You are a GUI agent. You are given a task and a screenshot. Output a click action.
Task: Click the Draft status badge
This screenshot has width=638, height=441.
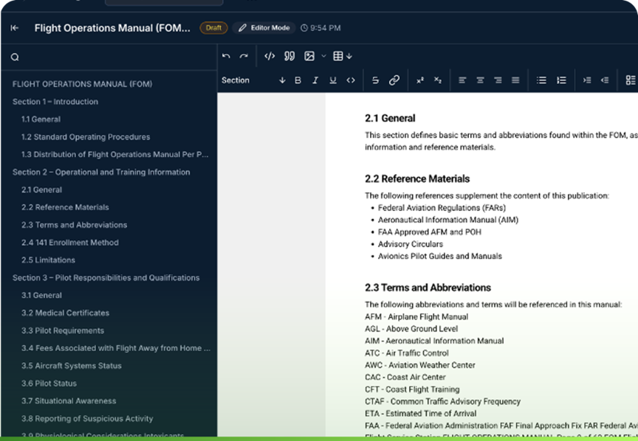213,28
